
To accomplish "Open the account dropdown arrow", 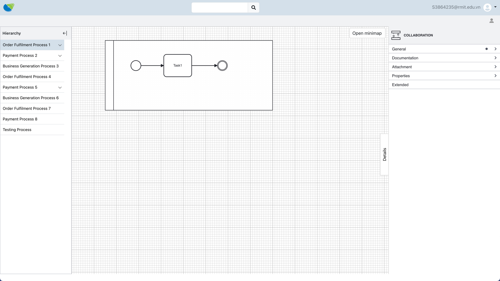I will pyautogui.click(x=495, y=7).
